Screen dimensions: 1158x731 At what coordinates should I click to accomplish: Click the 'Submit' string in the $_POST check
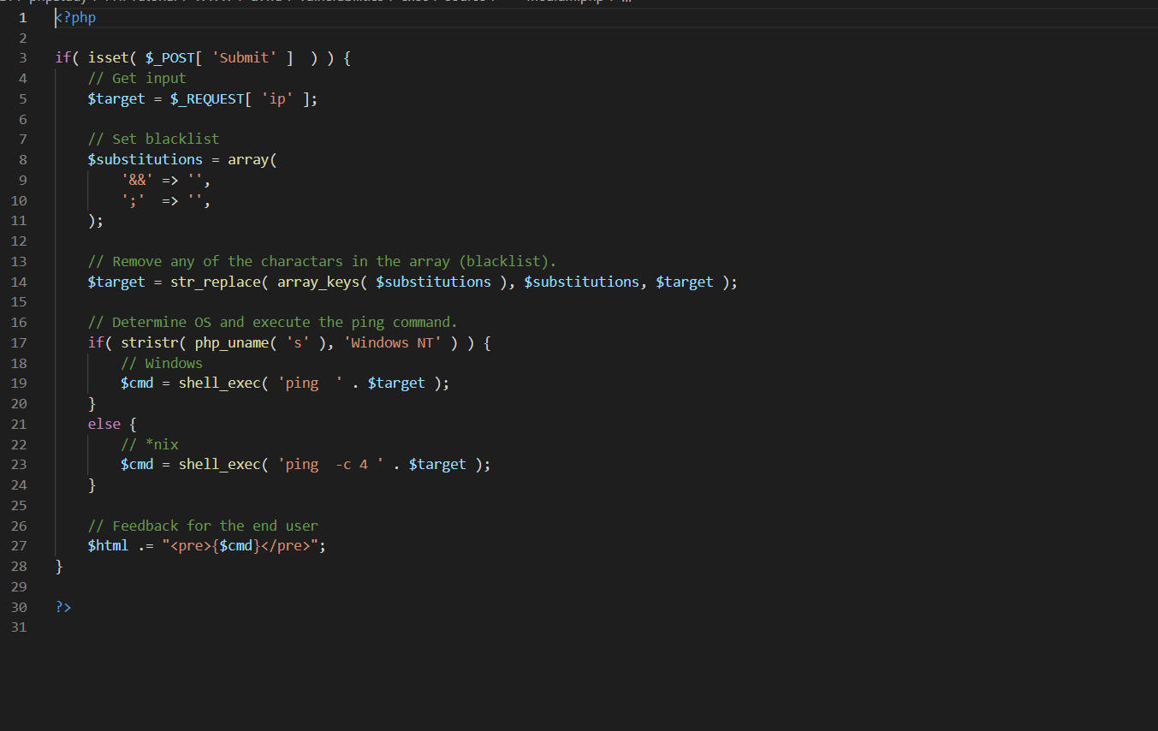pyautogui.click(x=244, y=58)
